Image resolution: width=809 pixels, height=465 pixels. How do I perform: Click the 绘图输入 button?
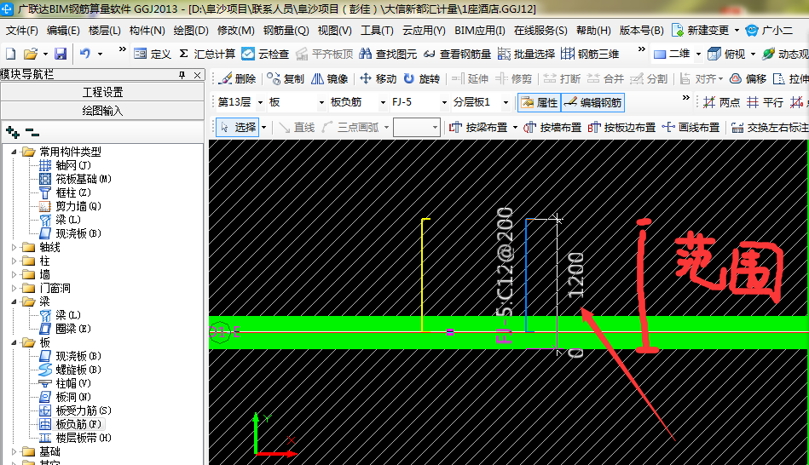102,111
